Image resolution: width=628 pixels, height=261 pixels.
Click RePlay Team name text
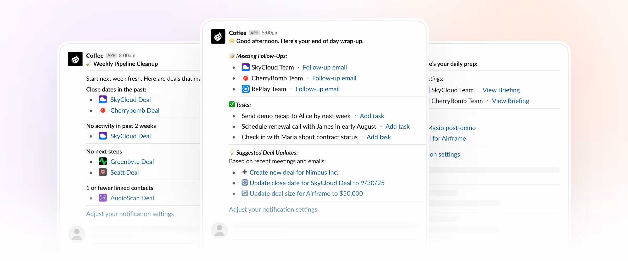point(269,89)
